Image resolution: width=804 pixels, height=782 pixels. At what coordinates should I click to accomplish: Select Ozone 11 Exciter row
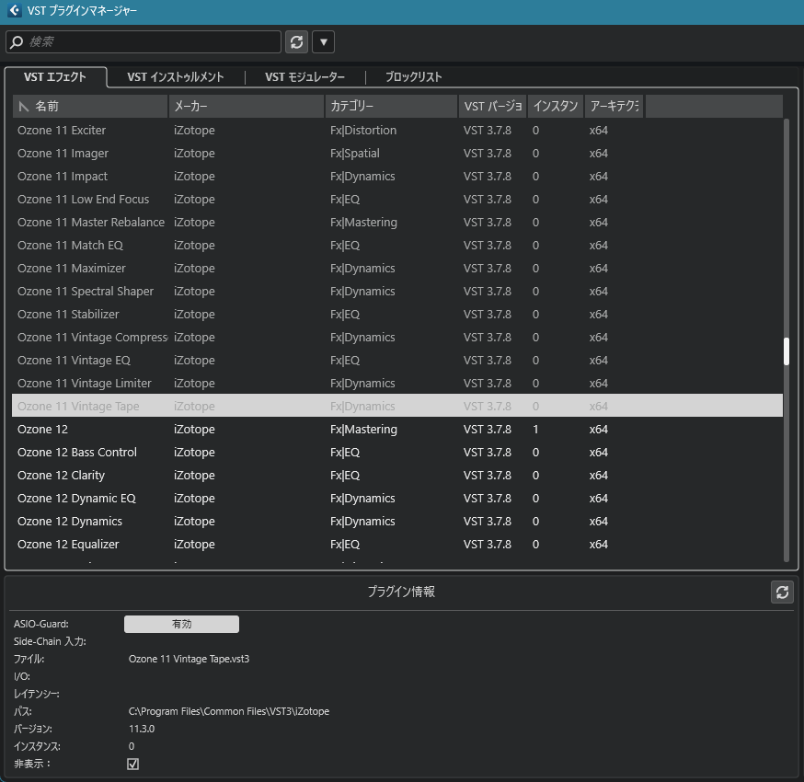(397, 131)
